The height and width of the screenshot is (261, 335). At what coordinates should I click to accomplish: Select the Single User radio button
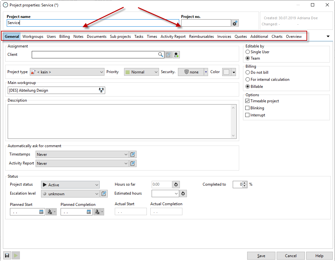(248, 52)
